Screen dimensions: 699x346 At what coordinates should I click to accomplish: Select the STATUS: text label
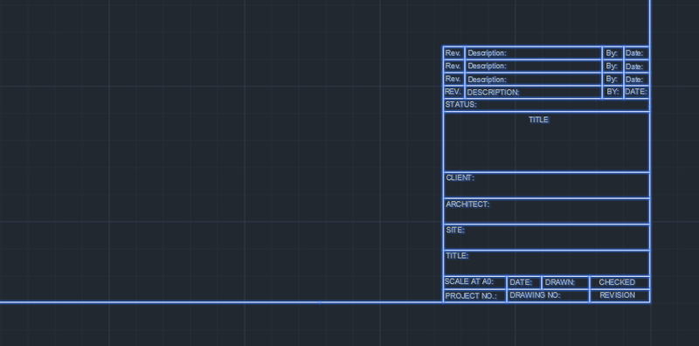460,105
